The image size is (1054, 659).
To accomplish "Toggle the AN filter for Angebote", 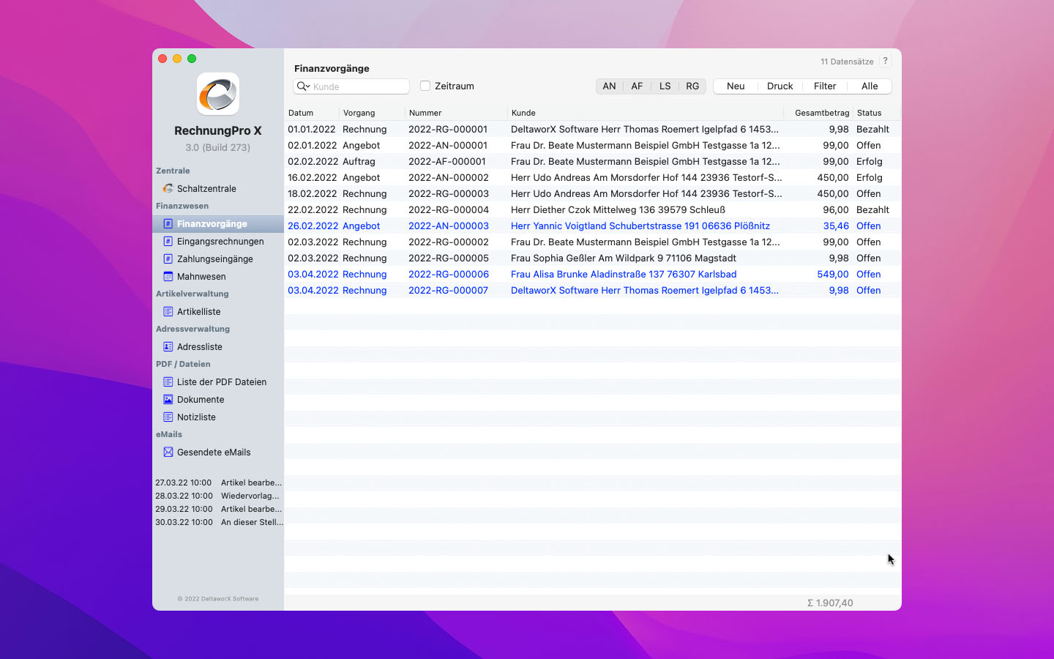I will (x=609, y=86).
